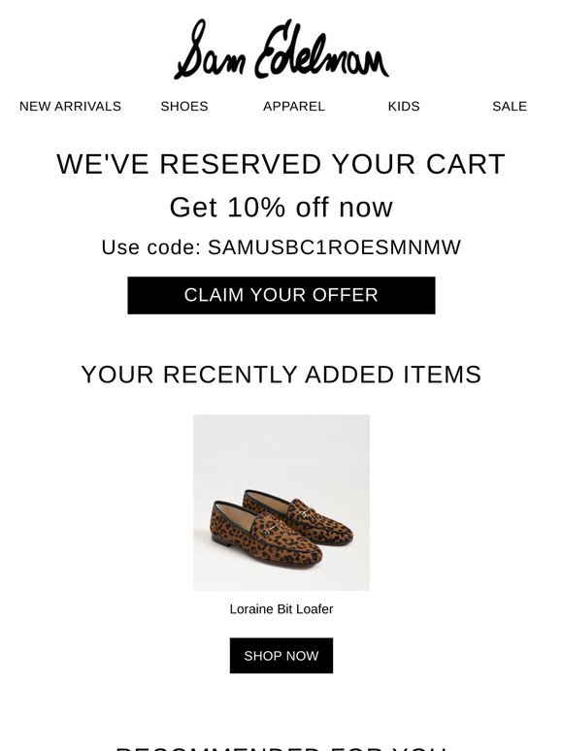Click the partially visible 'Recommended for you' heading
The width and height of the screenshot is (563, 751).
(281, 748)
